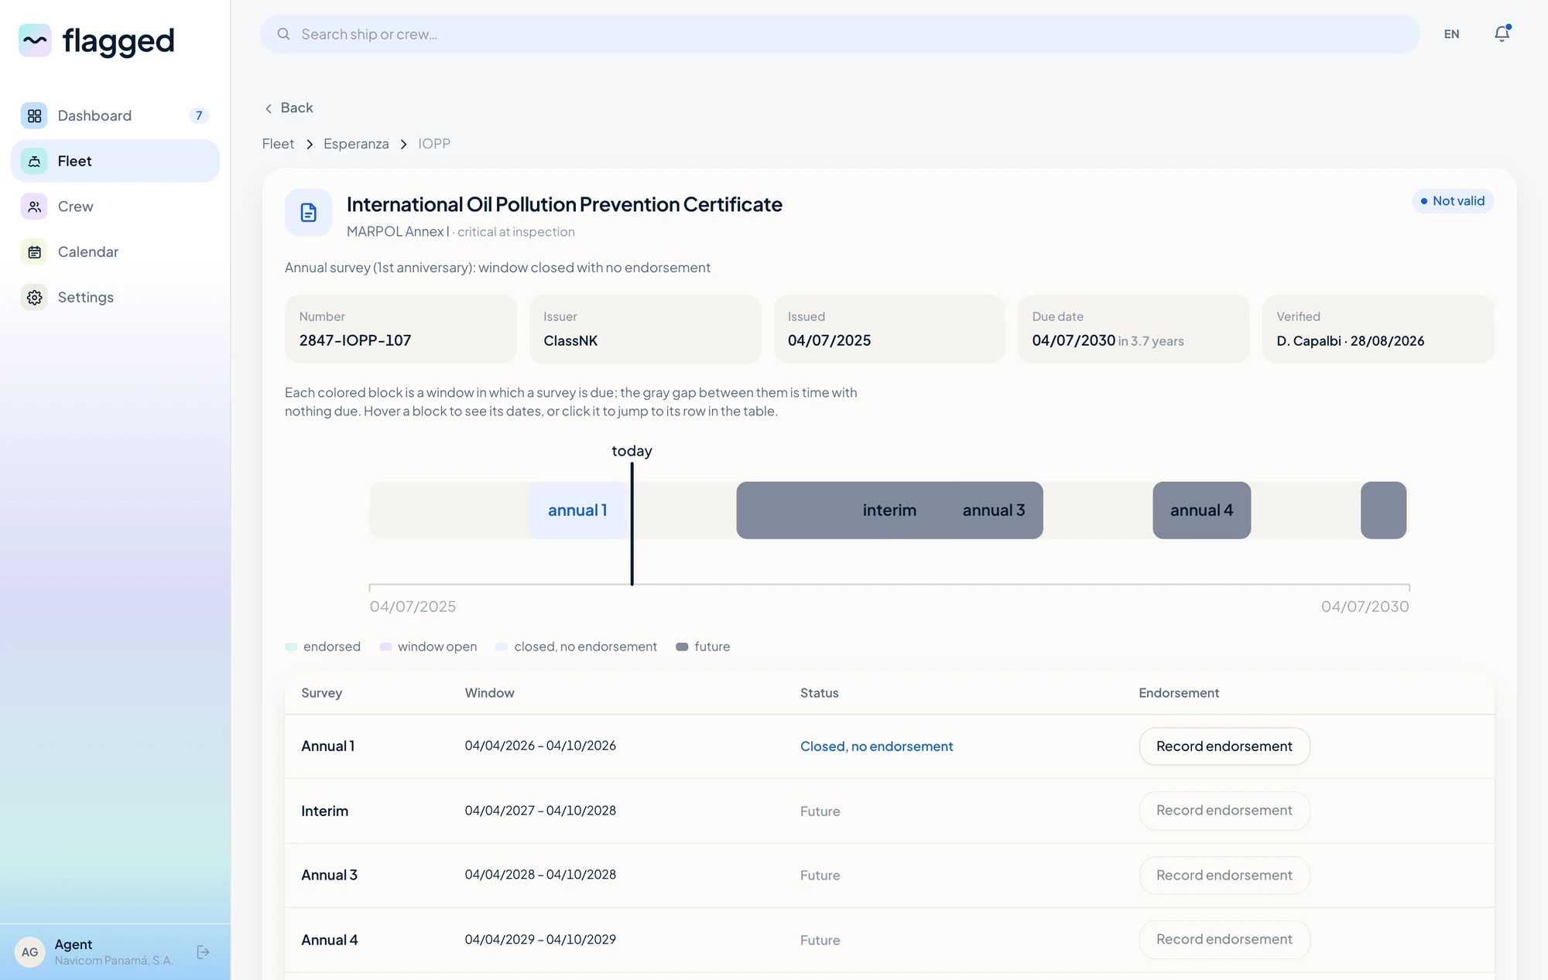Select the annual 4 timeline block
The image size is (1548, 980).
pyautogui.click(x=1201, y=510)
